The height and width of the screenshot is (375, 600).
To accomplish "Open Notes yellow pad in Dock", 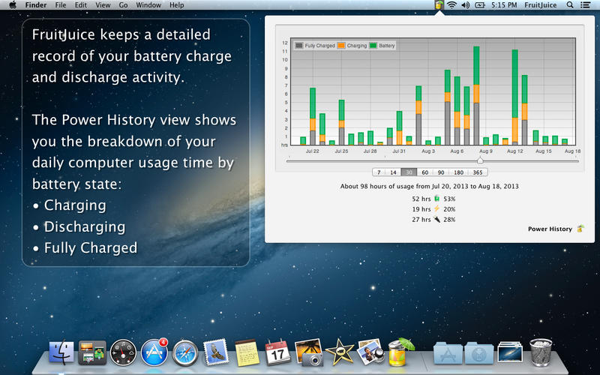I will coord(247,352).
